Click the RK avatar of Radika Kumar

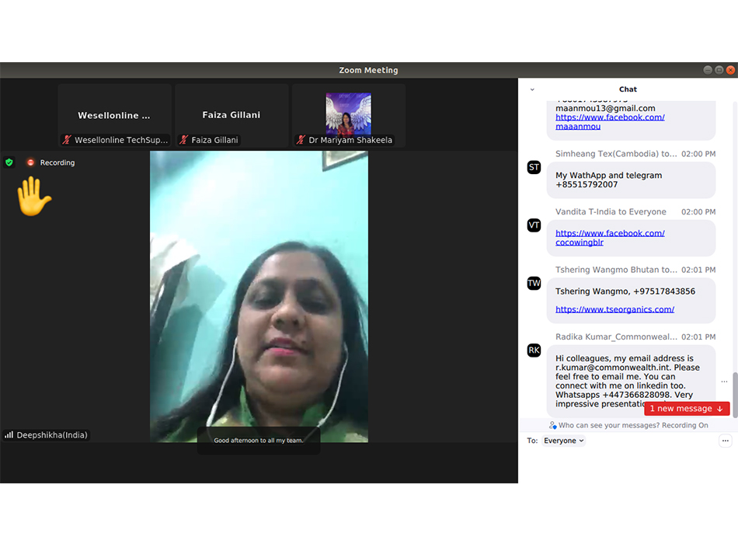coord(534,350)
